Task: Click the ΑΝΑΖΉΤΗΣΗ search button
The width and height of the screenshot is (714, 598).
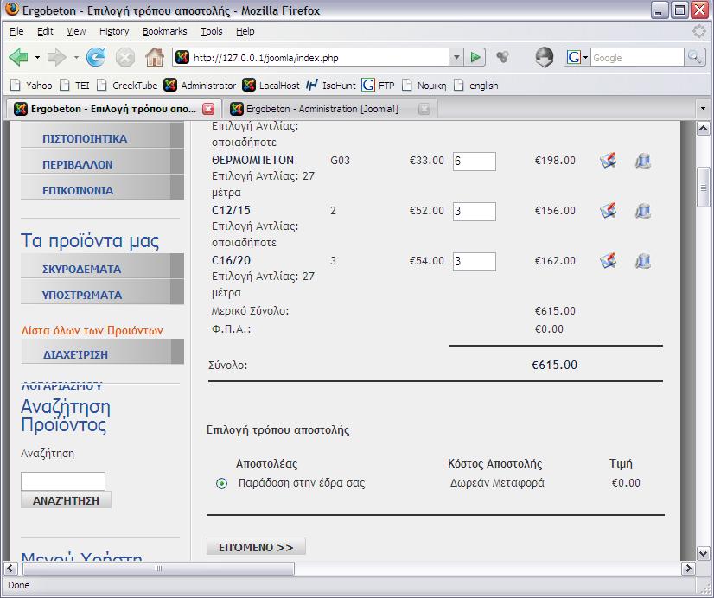Action: coord(66,500)
